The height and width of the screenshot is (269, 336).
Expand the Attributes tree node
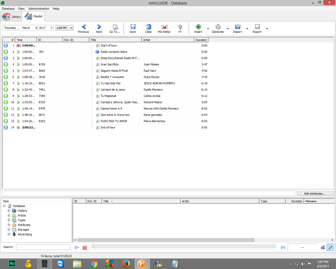point(9,225)
